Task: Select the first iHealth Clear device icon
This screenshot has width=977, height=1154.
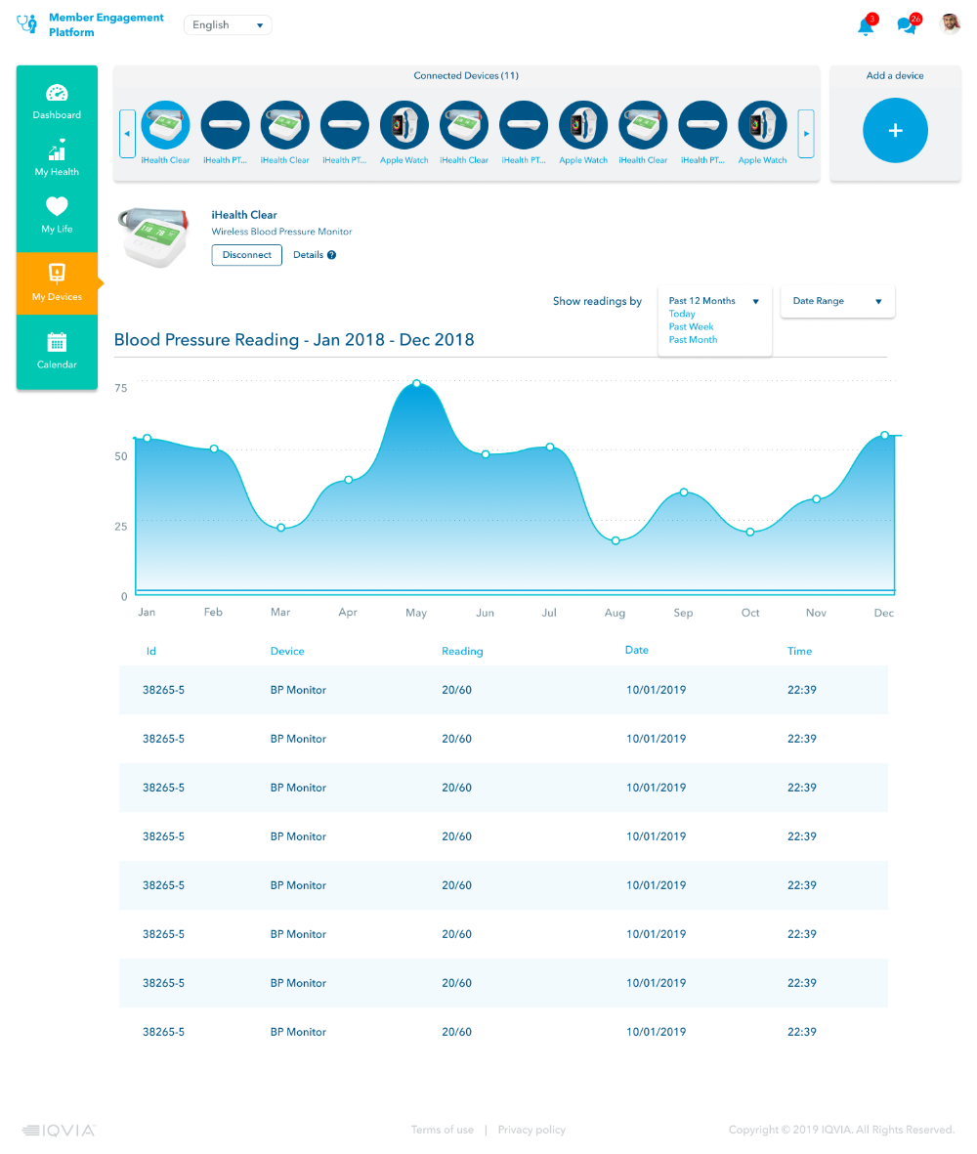Action: pyautogui.click(x=166, y=126)
